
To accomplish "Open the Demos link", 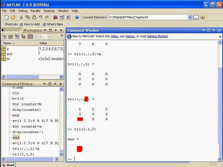I will [130, 36].
